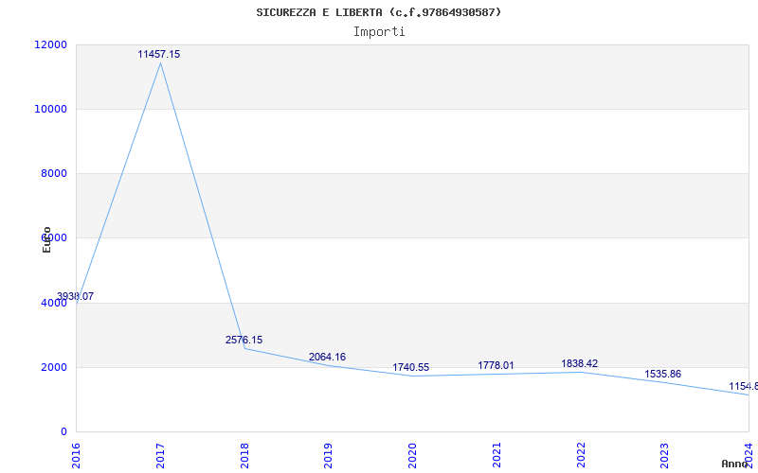This screenshot has height=473, width=758.
Task: Click the 'Euro' y-axis title
Action: tap(46, 240)
